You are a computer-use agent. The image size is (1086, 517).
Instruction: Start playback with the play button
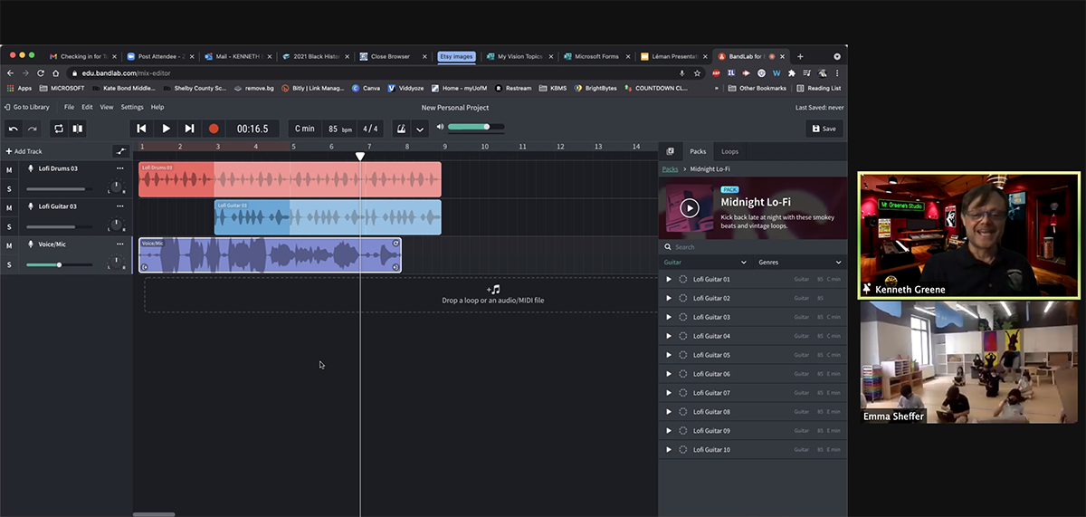166,129
